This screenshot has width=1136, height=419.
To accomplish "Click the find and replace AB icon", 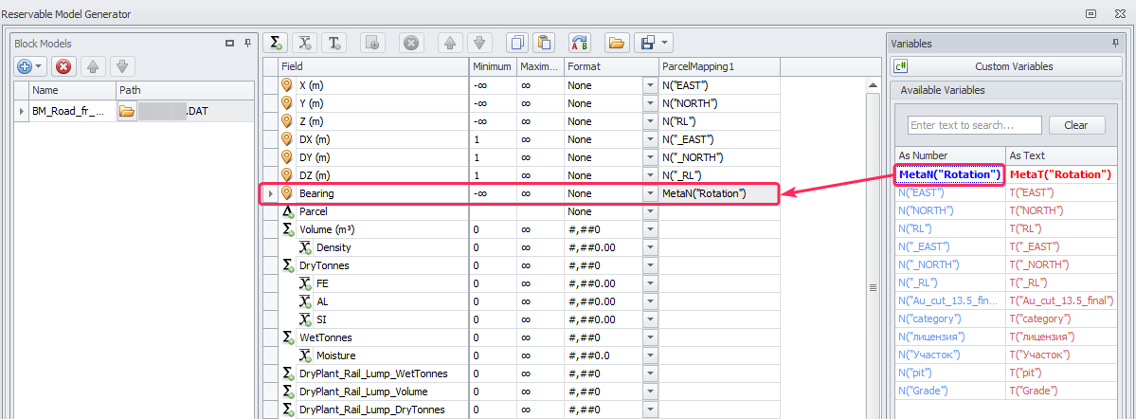I will click(580, 43).
